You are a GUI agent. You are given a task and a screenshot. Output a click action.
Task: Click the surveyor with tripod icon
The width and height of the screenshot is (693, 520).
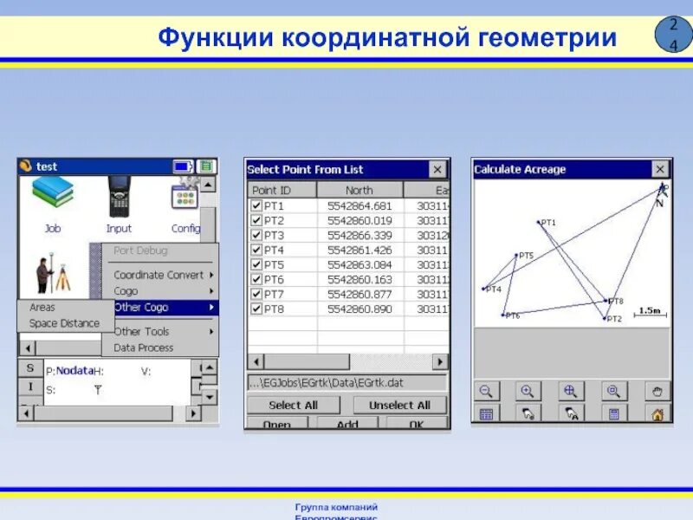[x=54, y=273]
